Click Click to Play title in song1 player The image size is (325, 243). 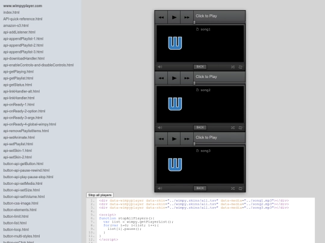[206, 16]
